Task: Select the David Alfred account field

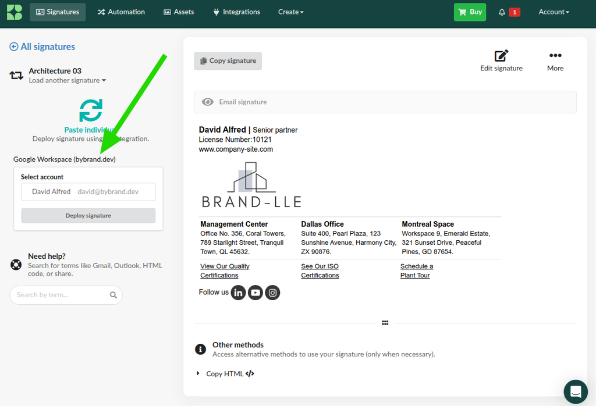Action: coord(88,192)
